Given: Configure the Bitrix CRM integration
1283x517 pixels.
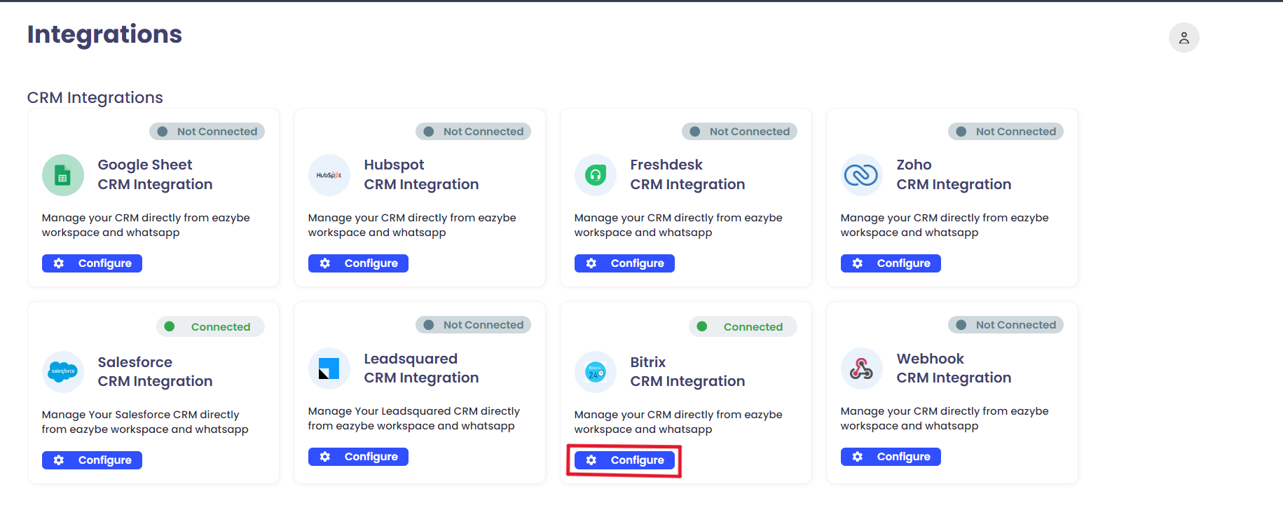Looking at the screenshot, I should click(624, 460).
